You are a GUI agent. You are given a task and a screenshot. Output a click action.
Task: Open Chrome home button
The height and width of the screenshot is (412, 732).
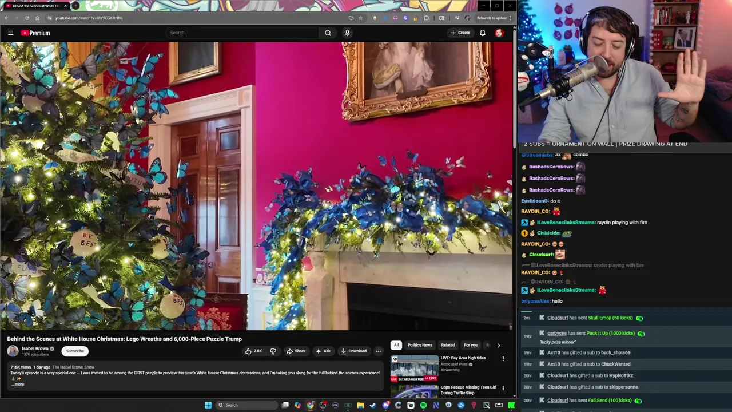click(37, 18)
